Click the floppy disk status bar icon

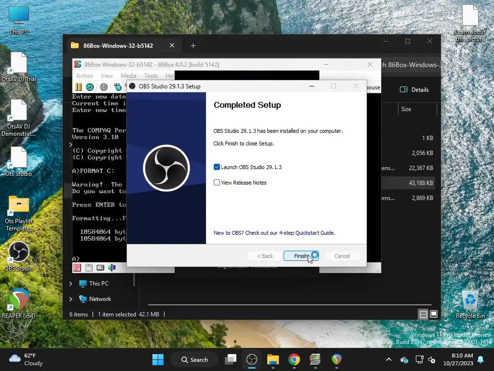[77, 268]
